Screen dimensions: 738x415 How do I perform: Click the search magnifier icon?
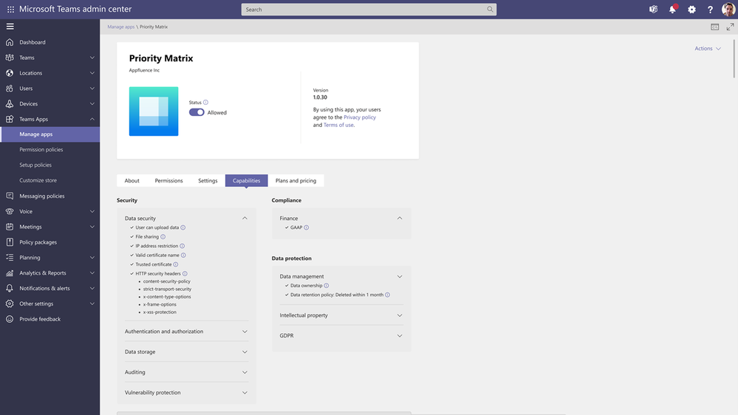tap(490, 10)
